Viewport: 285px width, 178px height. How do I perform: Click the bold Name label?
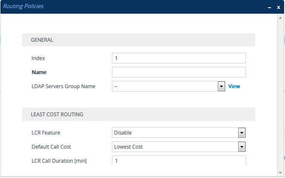tap(39, 72)
